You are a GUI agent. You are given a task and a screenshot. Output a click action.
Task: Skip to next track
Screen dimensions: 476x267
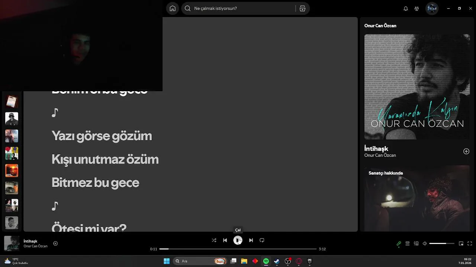pyautogui.click(x=251, y=240)
